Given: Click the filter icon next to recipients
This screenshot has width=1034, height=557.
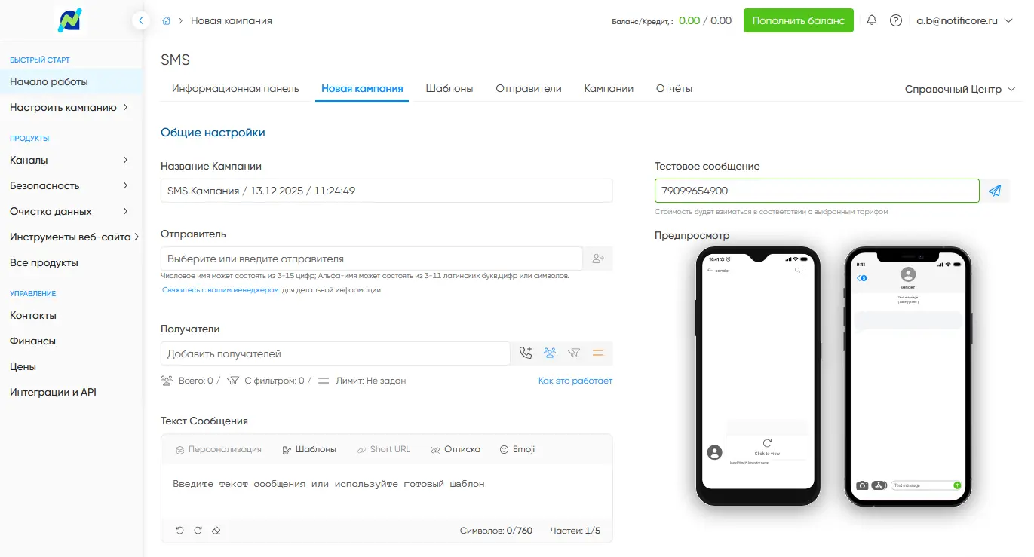Looking at the screenshot, I should click(573, 353).
